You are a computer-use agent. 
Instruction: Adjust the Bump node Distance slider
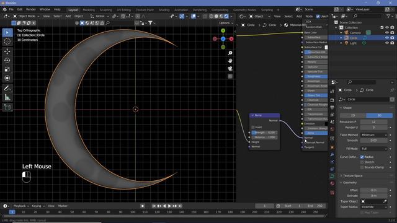pos(265,138)
